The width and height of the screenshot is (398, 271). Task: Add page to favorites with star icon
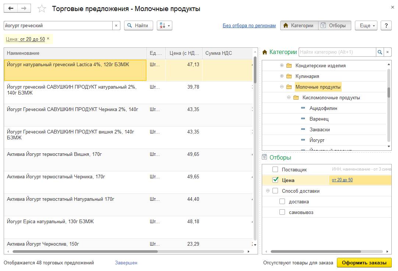pyautogui.click(x=42, y=9)
